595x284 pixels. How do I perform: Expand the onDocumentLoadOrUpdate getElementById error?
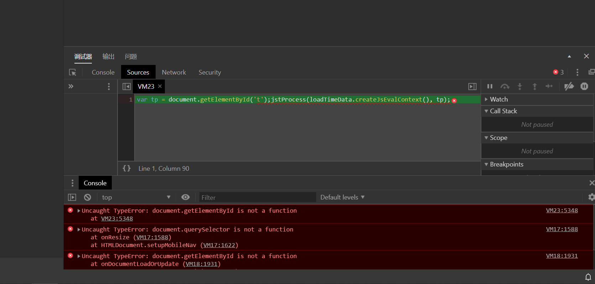click(79, 256)
